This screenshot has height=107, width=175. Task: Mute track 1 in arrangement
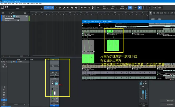pos(6,16)
